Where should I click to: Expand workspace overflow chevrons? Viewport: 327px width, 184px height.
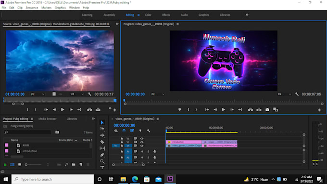click(x=247, y=15)
